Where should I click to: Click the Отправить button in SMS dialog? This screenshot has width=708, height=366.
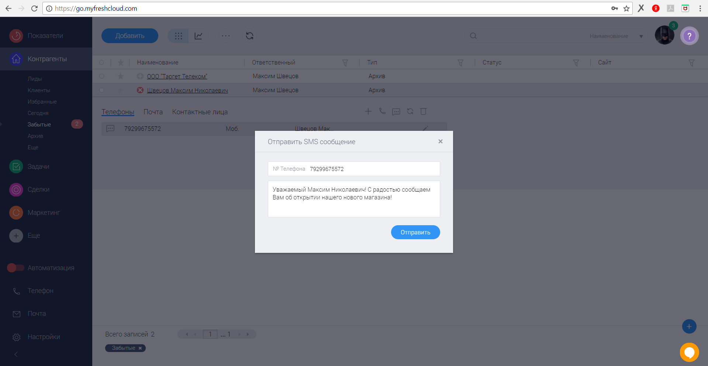[415, 232]
